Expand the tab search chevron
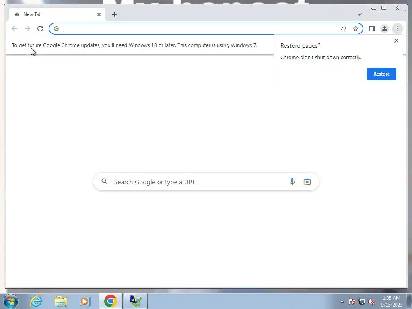Viewport: 412px width, 309px height. point(359,14)
